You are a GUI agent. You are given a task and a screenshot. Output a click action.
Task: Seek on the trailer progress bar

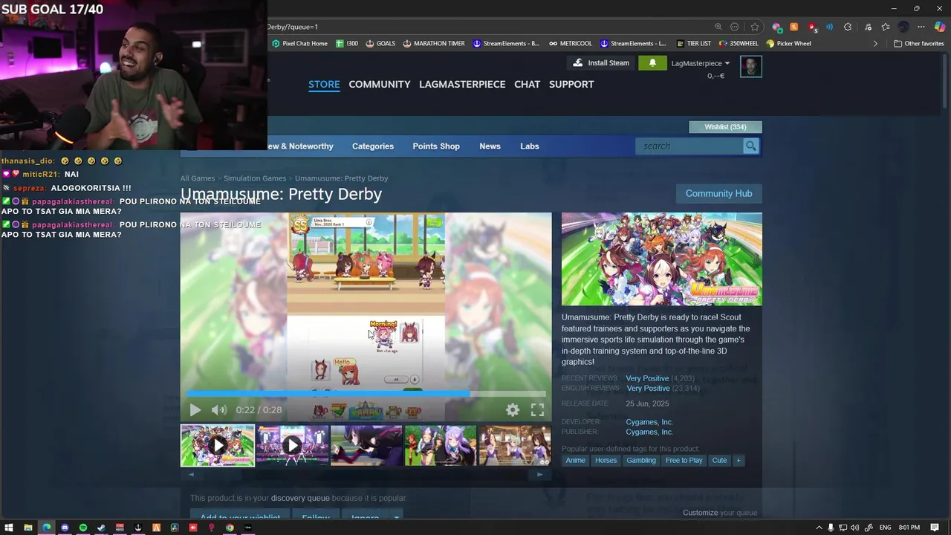pyautogui.click(x=366, y=394)
